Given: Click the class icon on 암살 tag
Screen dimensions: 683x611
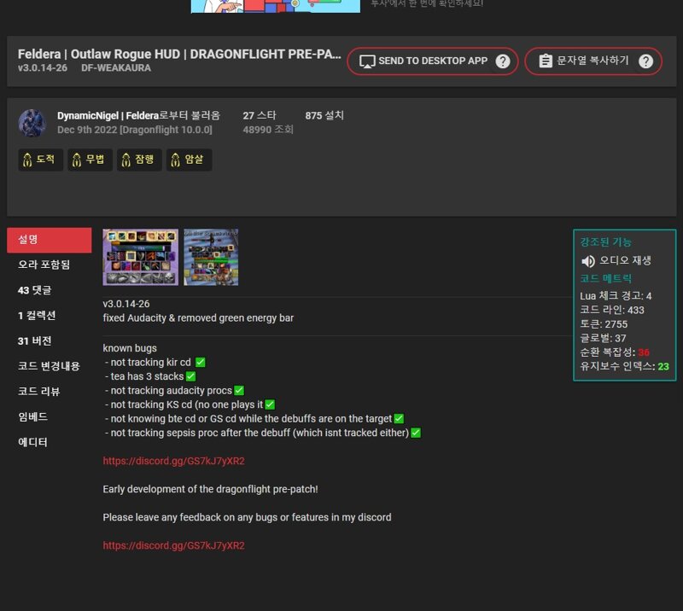Looking at the screenshot, I should pos(175,160).
